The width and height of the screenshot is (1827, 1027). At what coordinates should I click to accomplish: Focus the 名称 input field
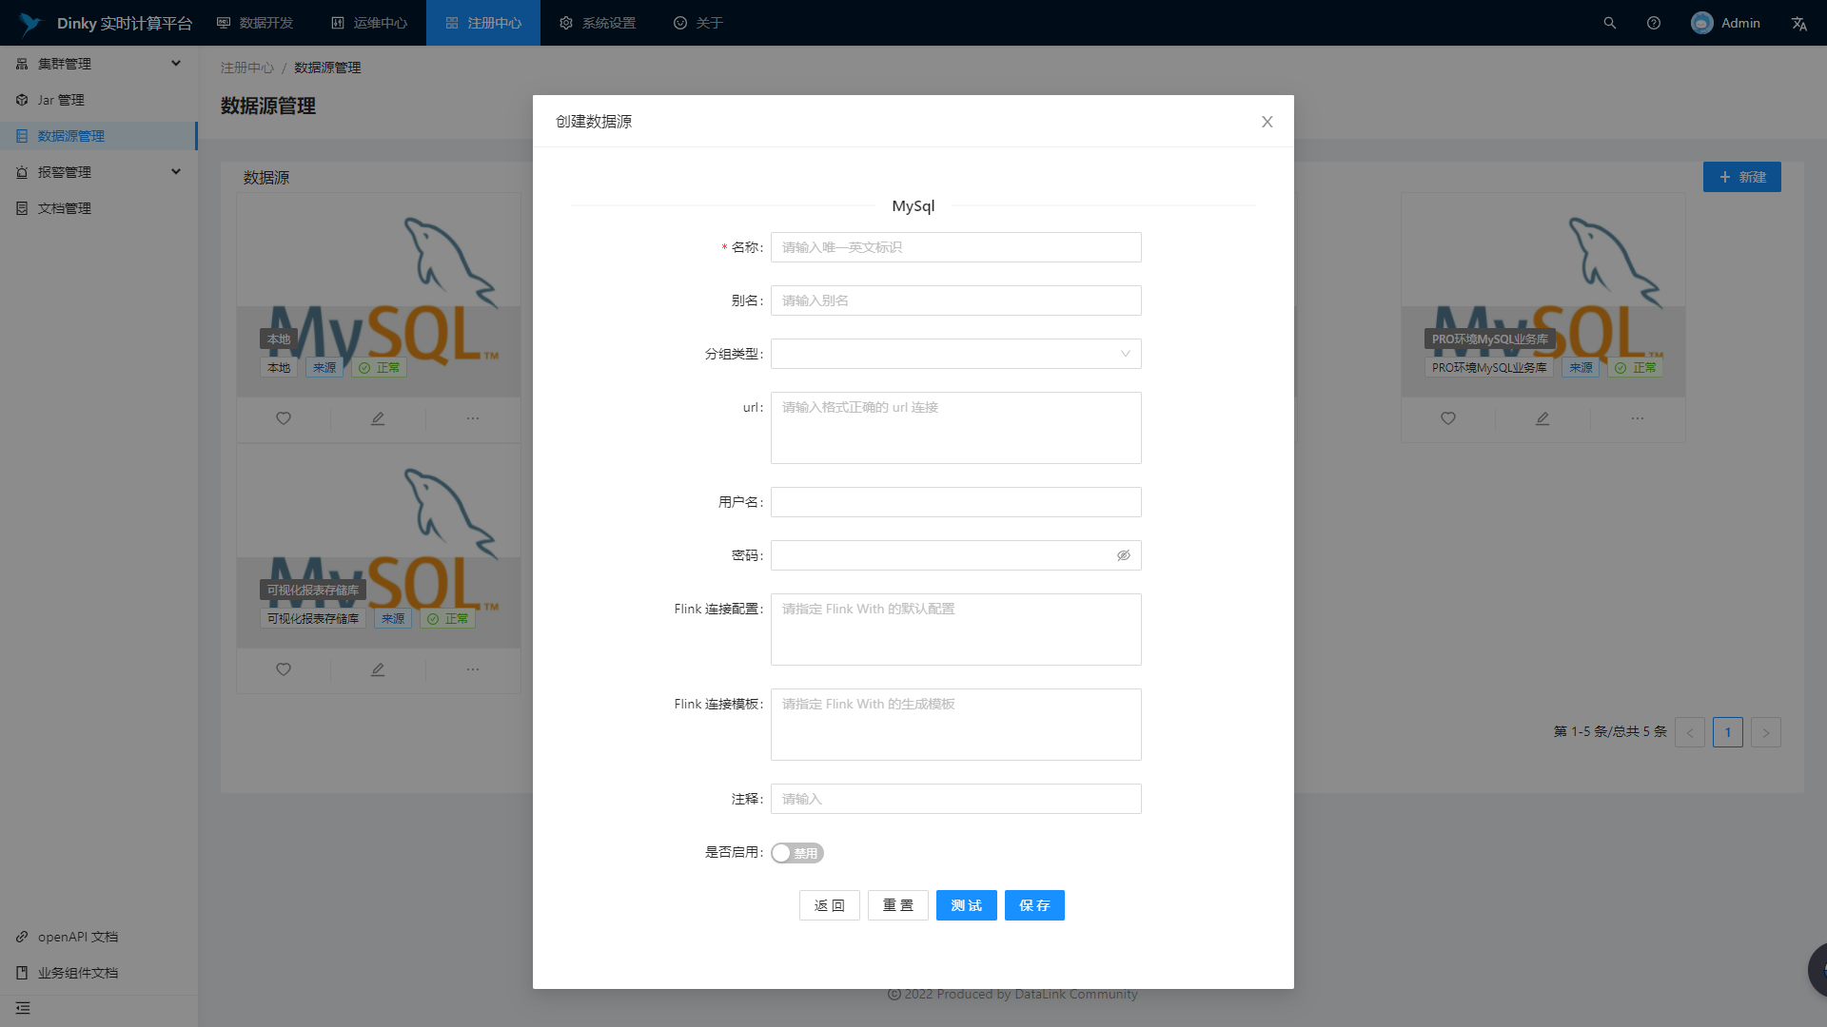(956, 247)
